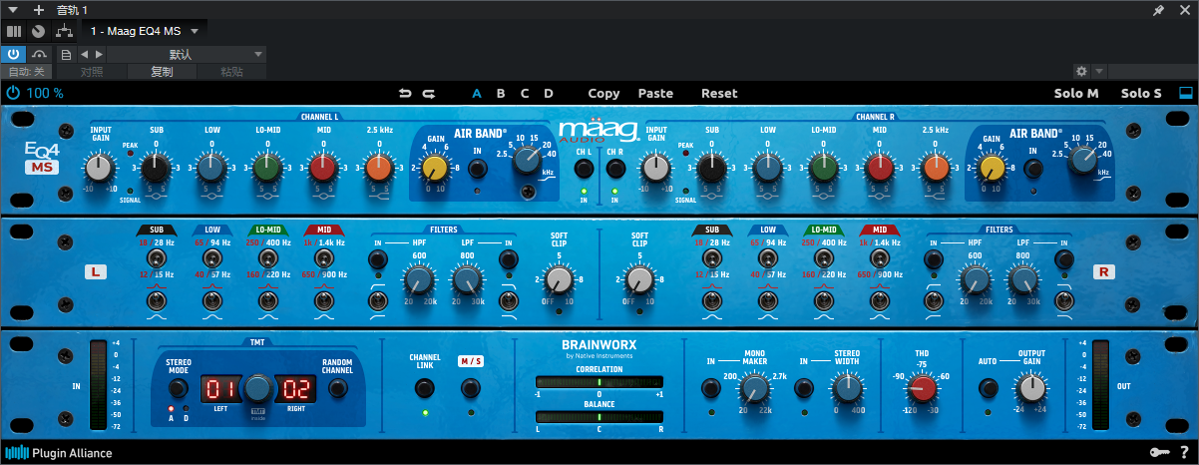Image resolution: width=1199 pixels, height=465 pixels.
Task: Toggle the right LPF IN filter button
Action: click(1063, 261)
